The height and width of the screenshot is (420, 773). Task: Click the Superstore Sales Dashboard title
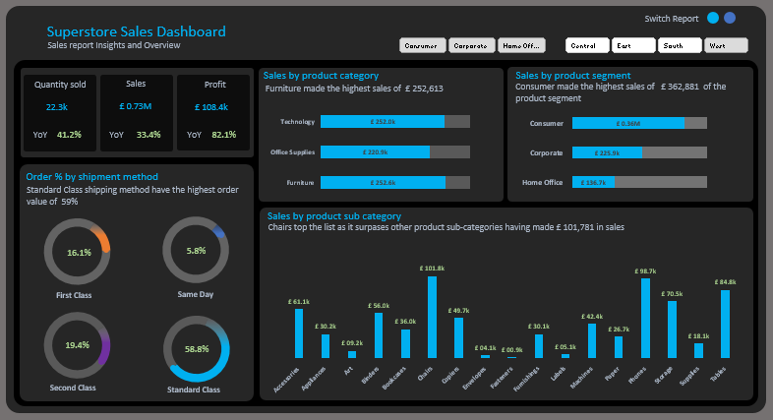pos(136,31)
